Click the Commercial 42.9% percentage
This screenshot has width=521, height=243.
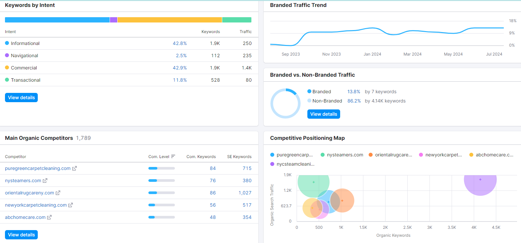coord(180,68)
